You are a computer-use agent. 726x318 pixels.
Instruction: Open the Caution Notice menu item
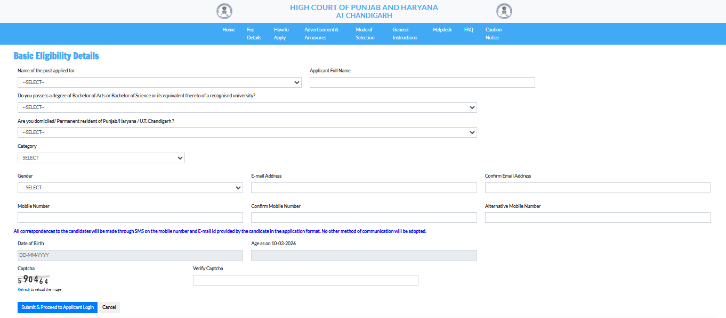coord(493,34)
